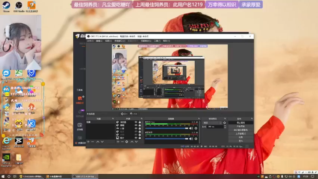The width and height of the screenshot is (318, 179).
Task: Open the blue K music player shortcut
Action: coord(31,124)
